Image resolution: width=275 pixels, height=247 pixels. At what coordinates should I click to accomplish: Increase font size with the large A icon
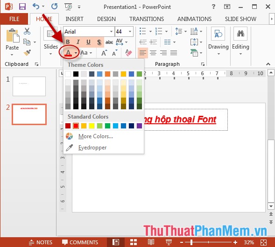[104, 53]
